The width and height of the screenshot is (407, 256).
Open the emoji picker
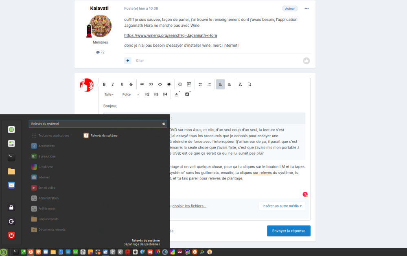point(179,84)
